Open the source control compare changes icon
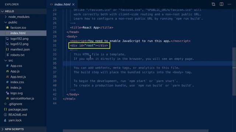236x132 pixels. click(x=213, y=4)
